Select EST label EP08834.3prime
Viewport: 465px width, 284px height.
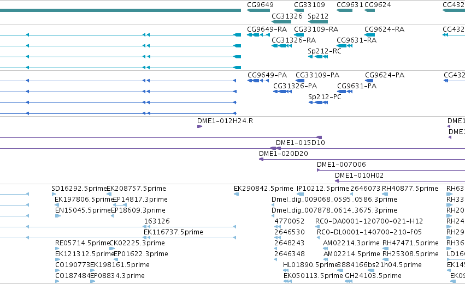pyautogui.click(x=117, y=276)
